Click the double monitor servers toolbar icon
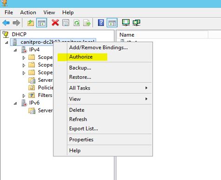Screen dimensions: 221x180 point(136,23)
